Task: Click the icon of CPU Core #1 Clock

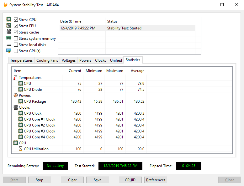Action: tap(20, 119)
